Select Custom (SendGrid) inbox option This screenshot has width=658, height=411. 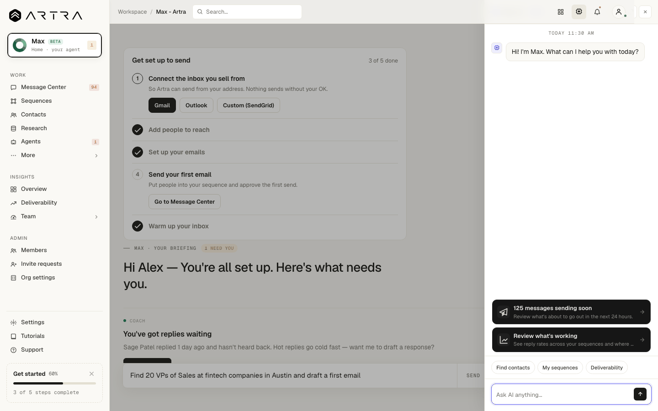[249, 105]
